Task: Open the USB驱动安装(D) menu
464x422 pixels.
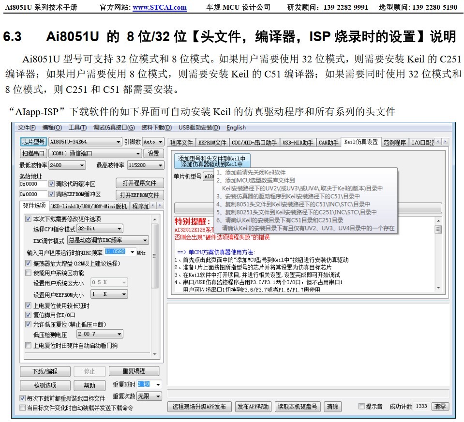Action: click(199, 128)
